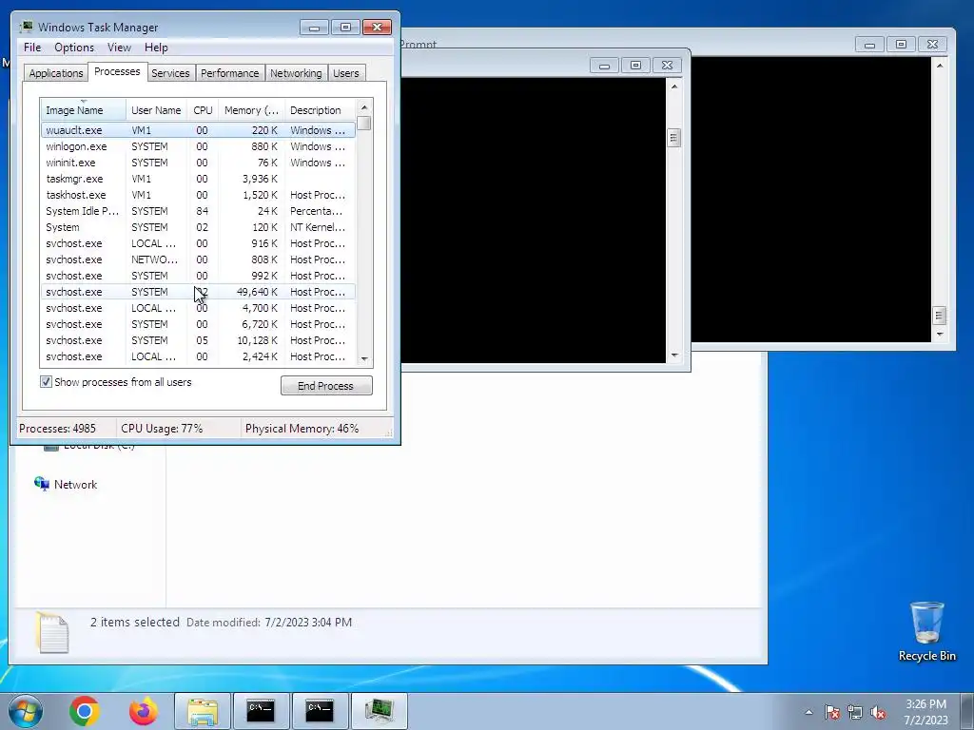Screen dimensions: 974x730
Task: Click front Command Prompt scrollbar thumb
Action: [x=674, y=138]
